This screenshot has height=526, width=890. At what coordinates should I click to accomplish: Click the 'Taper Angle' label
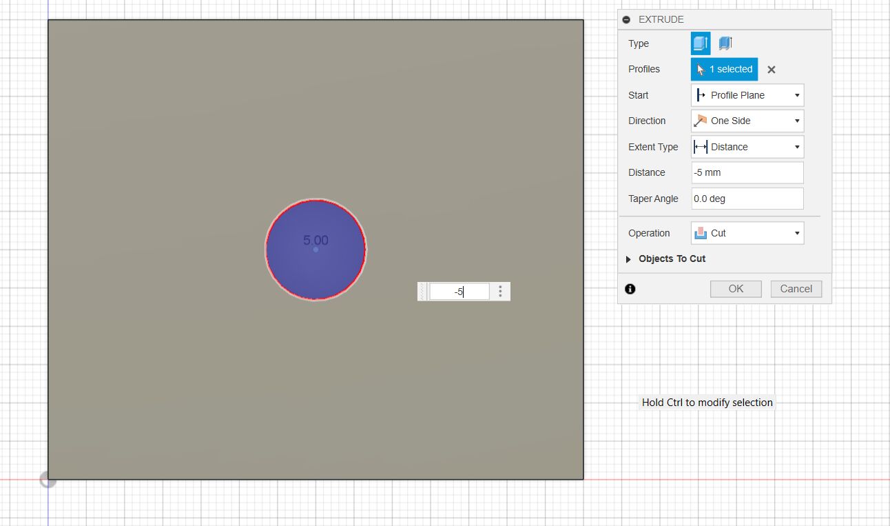click(x=653, y=199)
